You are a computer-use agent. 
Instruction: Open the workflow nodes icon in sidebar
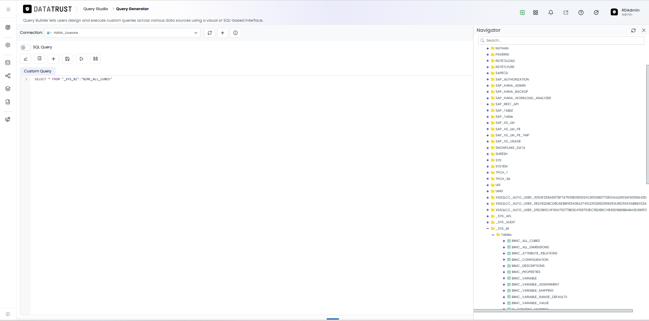(x=8, y=76)
